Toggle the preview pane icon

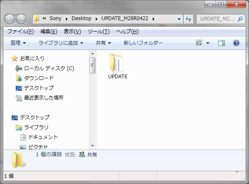[222, 43]
